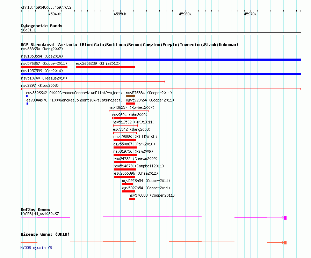Select the magenta MYO5B RefSeq exon block
The width and height of the screenshot is (311, 258).
tap(285, 218)
